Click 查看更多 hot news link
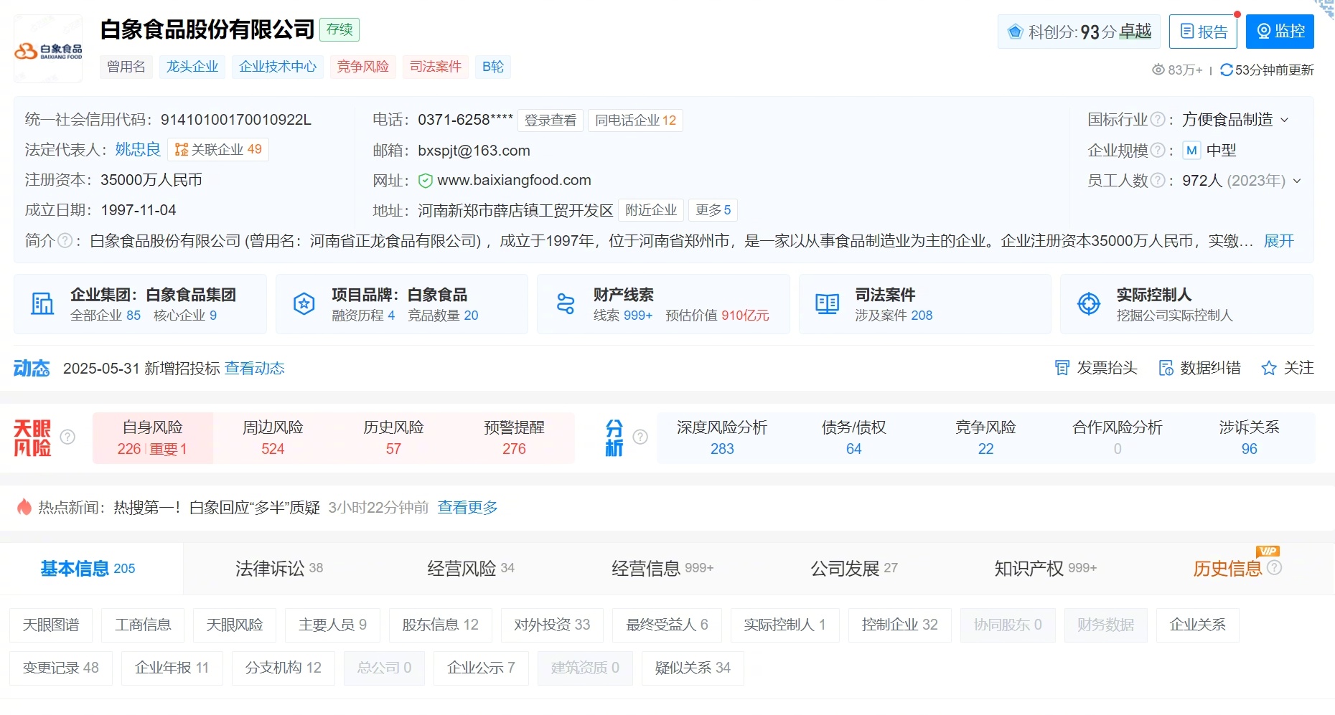 point(467,507)
